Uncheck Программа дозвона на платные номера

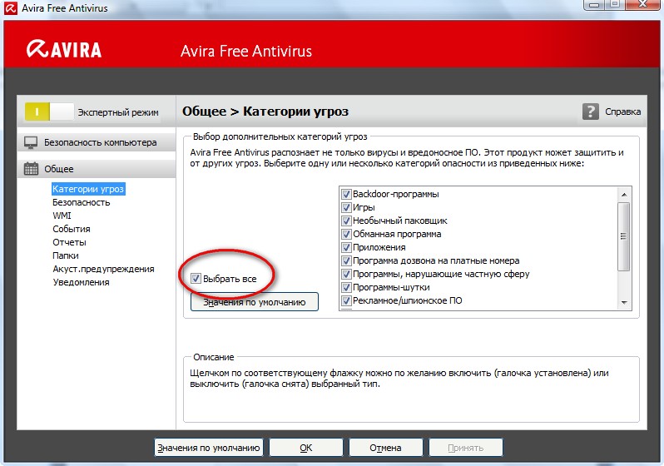346,260
